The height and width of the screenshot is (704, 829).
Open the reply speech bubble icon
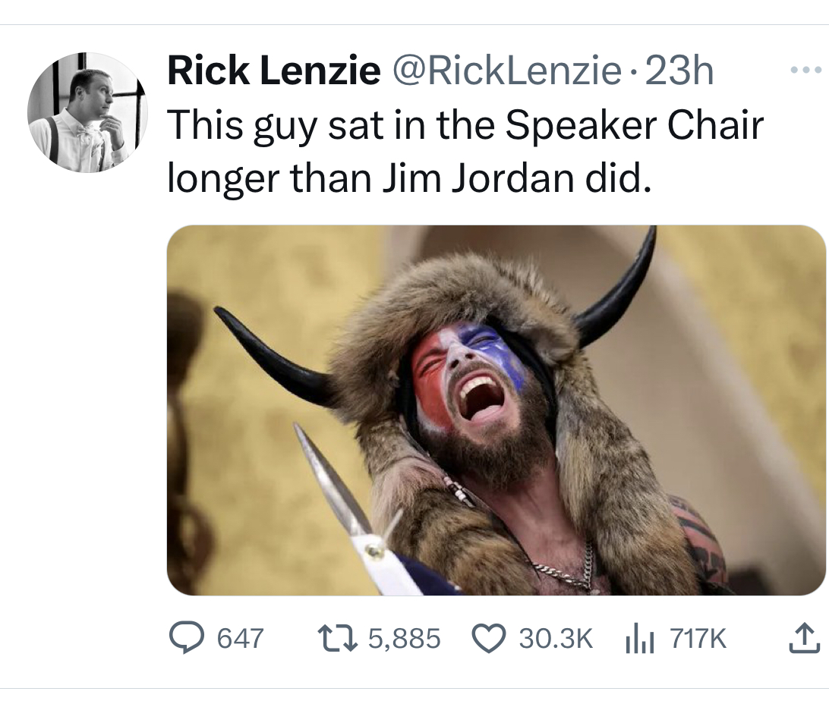click(x=186, y=638)
